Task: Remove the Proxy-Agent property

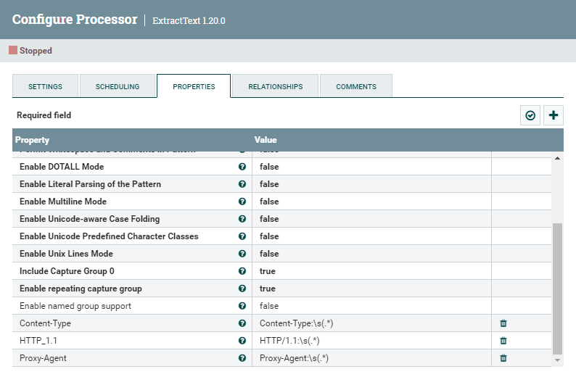Action: 503,358
